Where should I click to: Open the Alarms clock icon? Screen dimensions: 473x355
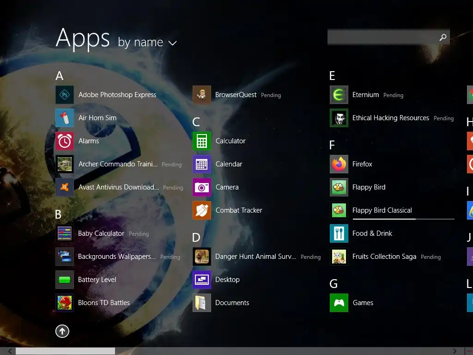(65, 141)
